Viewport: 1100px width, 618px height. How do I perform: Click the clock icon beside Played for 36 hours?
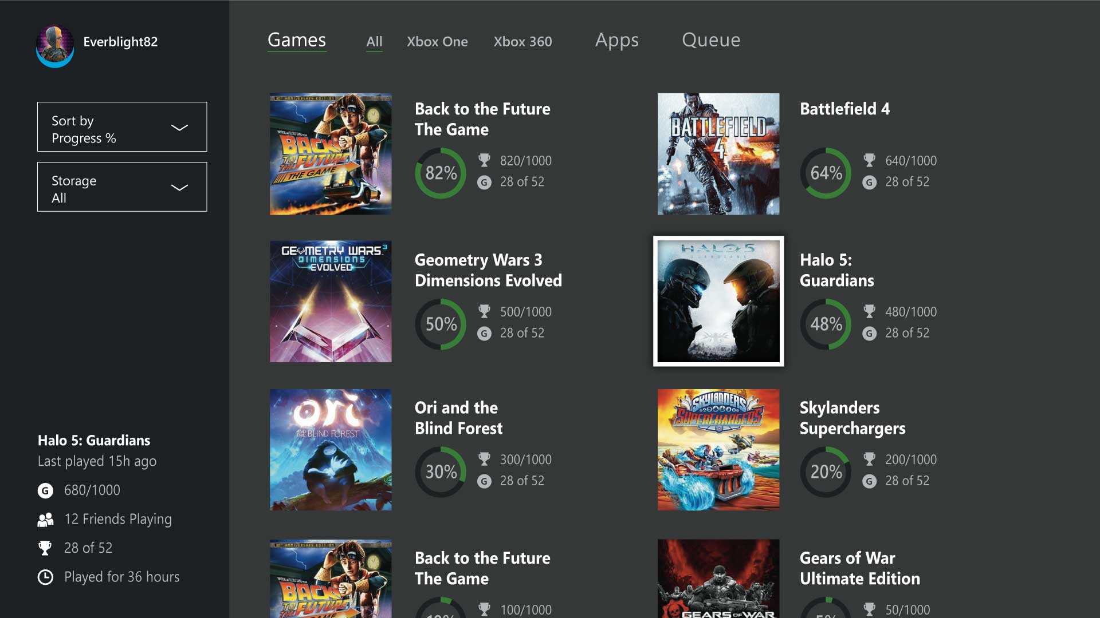[x=45, y=577]
